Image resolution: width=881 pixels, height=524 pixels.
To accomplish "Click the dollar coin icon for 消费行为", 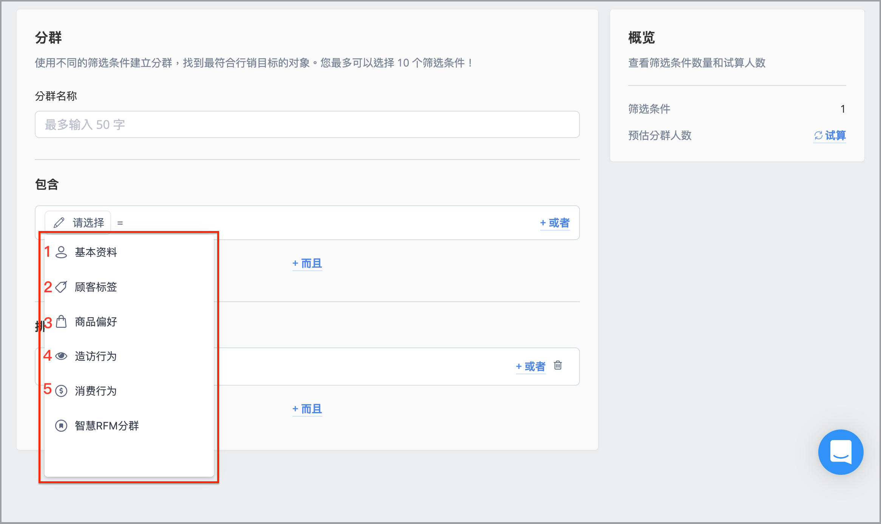I will 61,391.
